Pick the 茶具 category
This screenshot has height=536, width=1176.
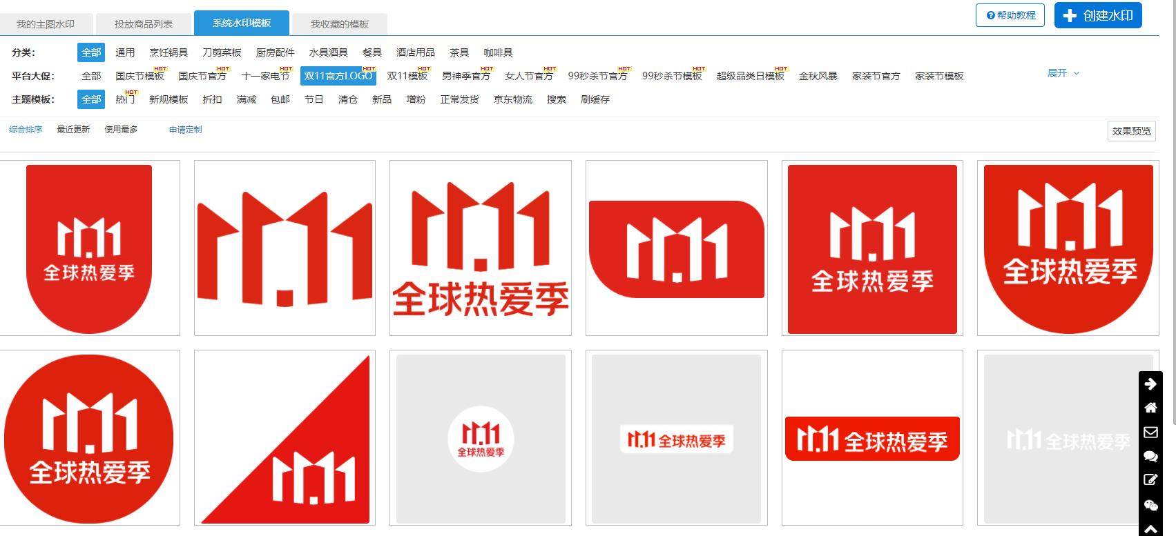[x=459, y=52]
